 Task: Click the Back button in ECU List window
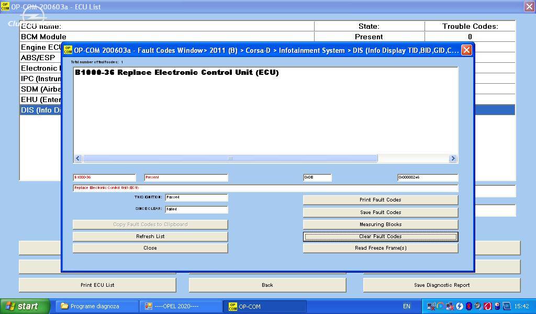pos(267,285)
